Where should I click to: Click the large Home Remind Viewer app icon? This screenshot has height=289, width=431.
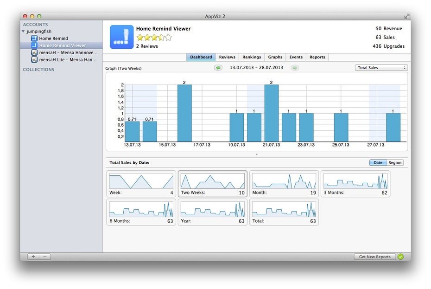[121, 37]
